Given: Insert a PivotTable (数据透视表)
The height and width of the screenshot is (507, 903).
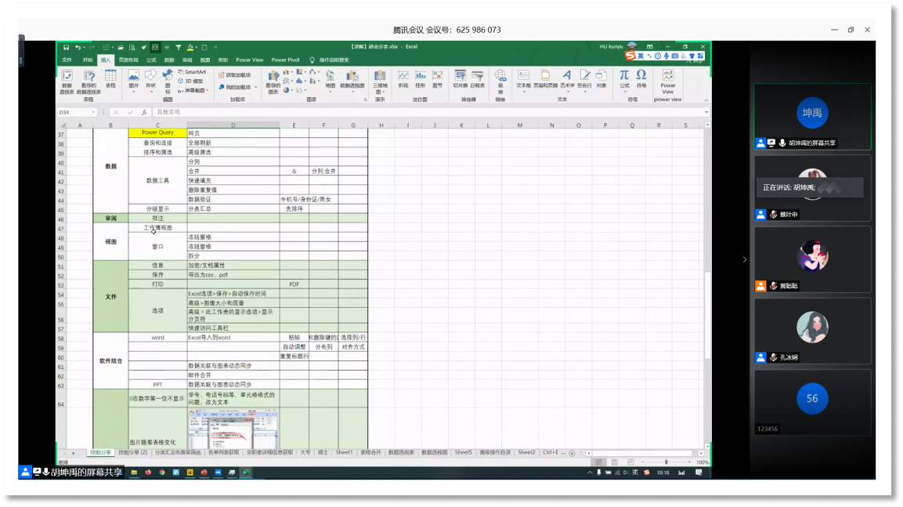Looking at the screenshot, I should click(67, 80).
